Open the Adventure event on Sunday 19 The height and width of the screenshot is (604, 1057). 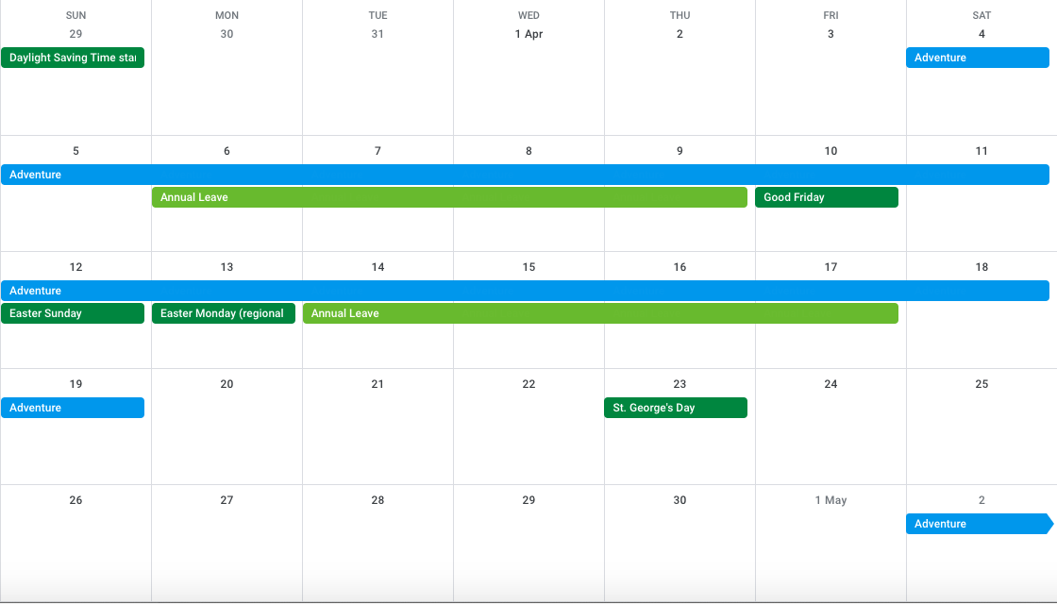(73, 408)
